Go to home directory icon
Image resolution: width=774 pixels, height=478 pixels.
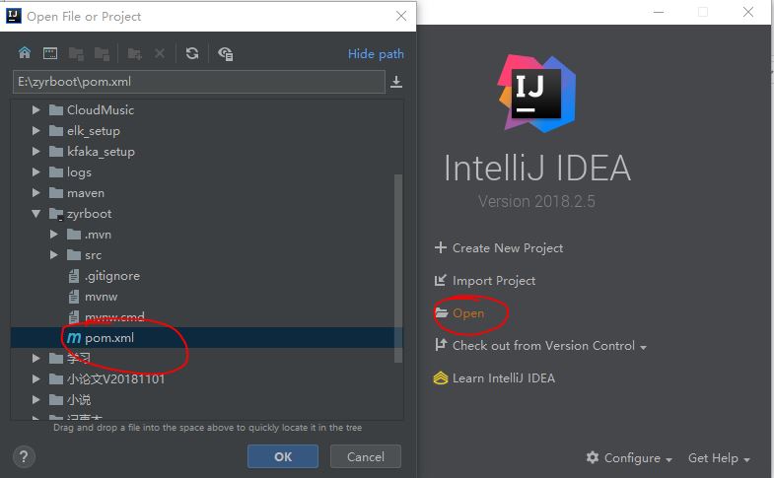(x=25, y=53)
